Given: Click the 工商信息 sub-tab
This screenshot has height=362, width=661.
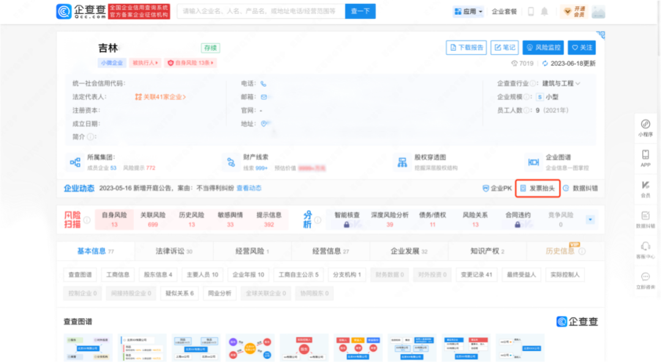Looking at the screenshot, I should (118, 275).
